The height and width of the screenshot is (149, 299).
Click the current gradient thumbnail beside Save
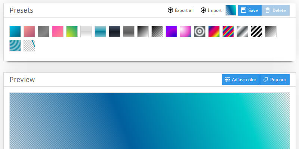[x=231, y=10]
